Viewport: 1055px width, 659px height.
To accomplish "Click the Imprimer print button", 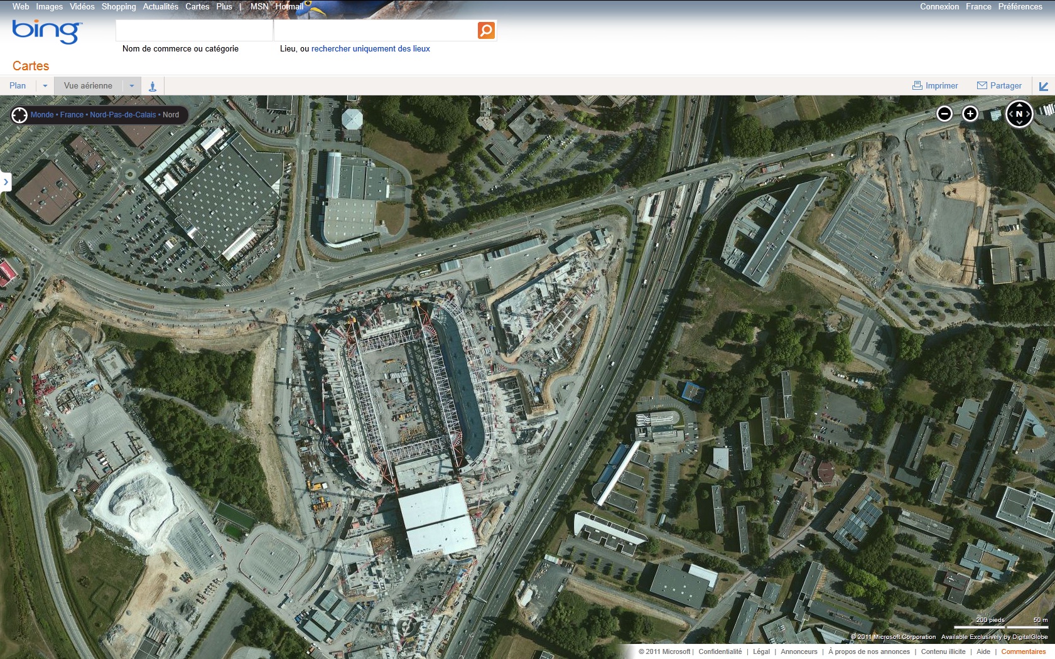I will [935, 86].
